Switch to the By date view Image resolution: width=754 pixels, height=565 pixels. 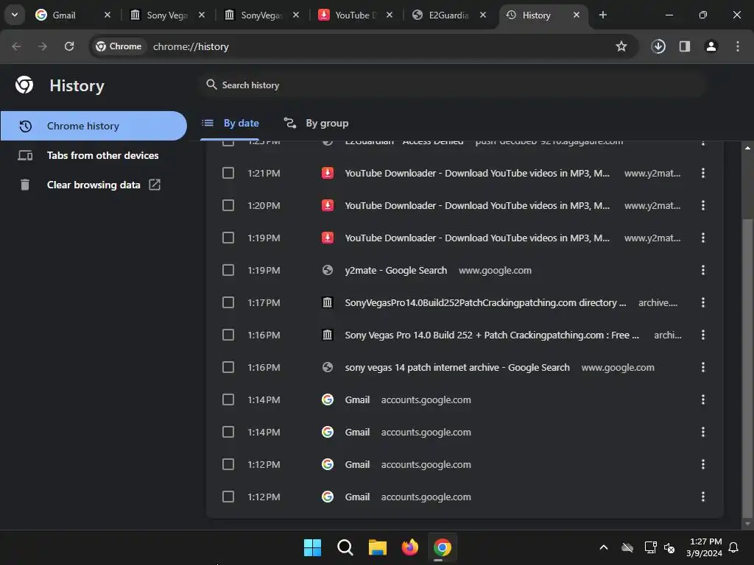[x=230, y=123]
